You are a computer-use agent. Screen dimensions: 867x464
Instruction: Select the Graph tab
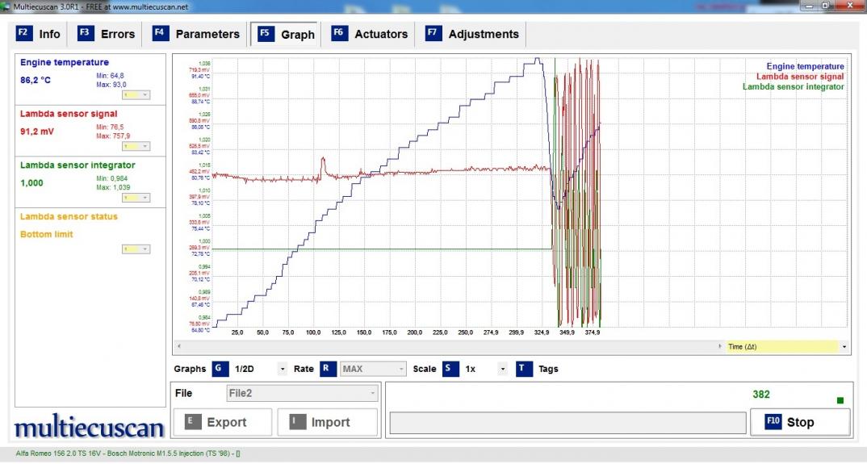click(x=286, y=34)
